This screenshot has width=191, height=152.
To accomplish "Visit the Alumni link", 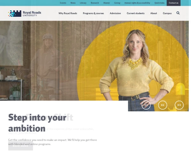I will [106, 3].
